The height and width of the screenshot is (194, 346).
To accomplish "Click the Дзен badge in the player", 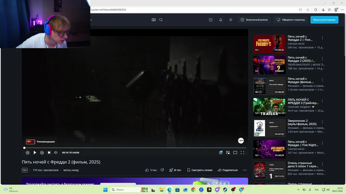I will pos(241,141).
